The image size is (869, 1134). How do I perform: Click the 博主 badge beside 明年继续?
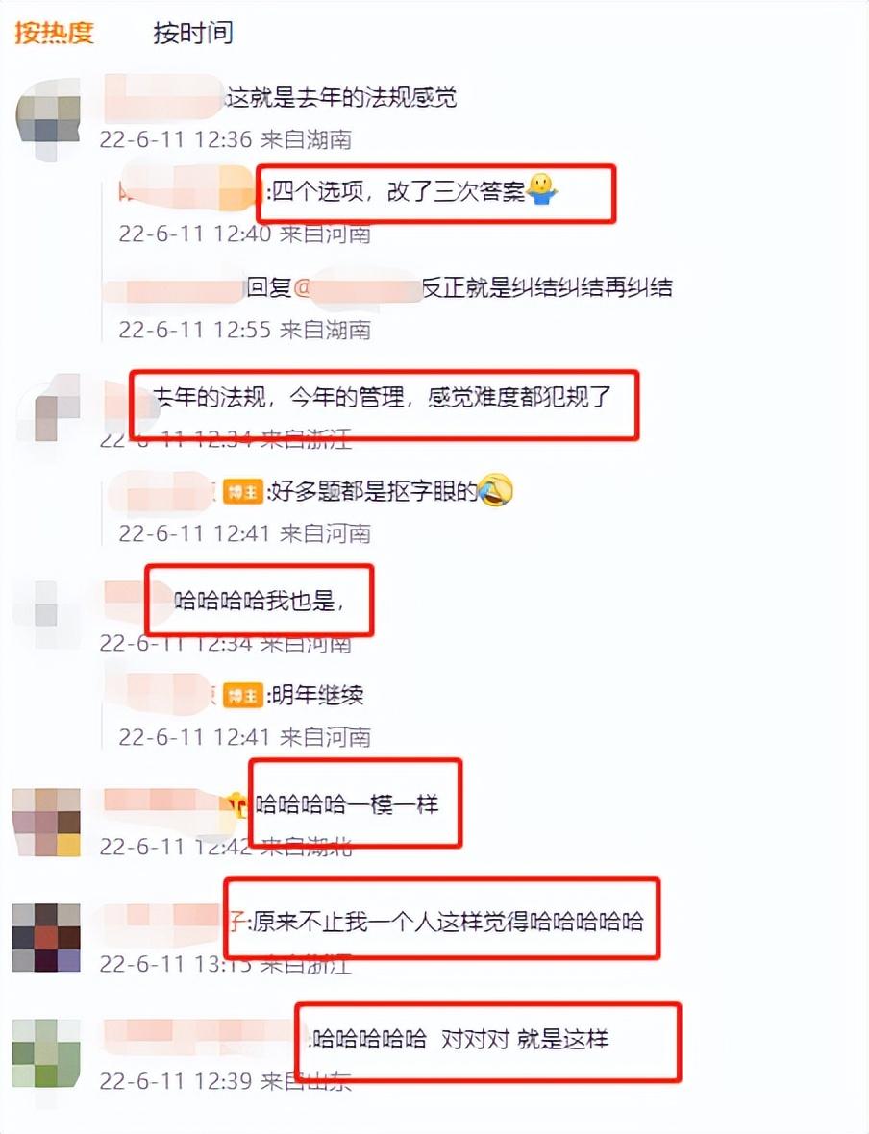(x=242, y=696)
